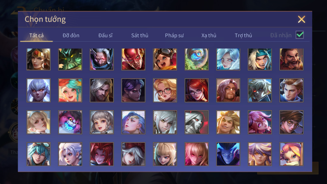Switch to the Đỡ đòn tab
Screen dimensions: 327x184
click(71, 35)
